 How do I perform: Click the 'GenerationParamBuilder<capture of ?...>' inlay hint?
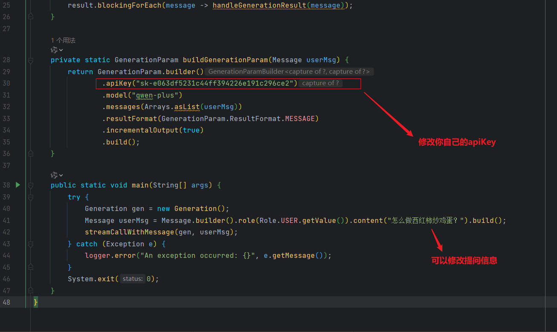tap(289, 72)
